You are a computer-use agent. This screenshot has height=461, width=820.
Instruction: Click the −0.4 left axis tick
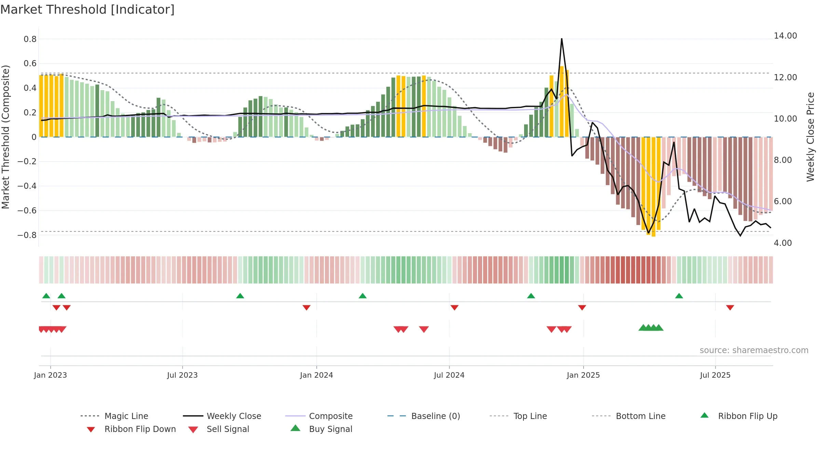pos(27,186)
